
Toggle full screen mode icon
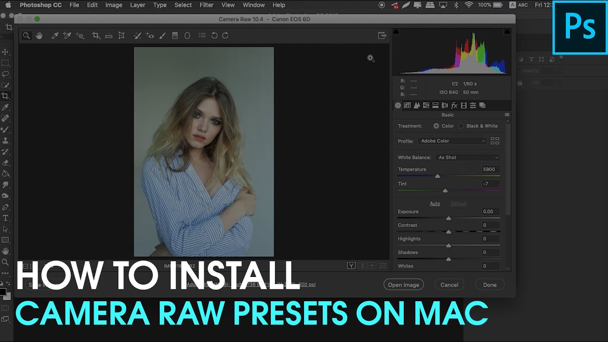point(381,36)
